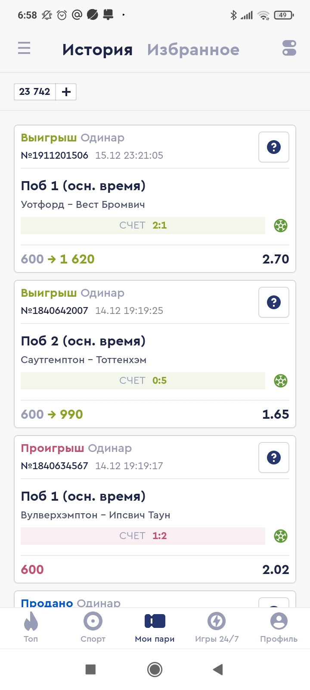Open the hamburger menu
Image resolution: width=310 pixels, height=690 pixels.
pos(24,48)
